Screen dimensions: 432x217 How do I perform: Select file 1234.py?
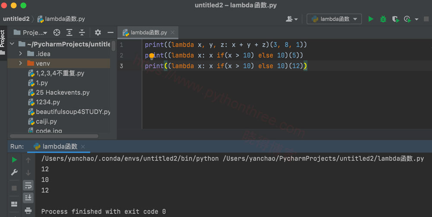pyautogui.click(x=44, y=102)
